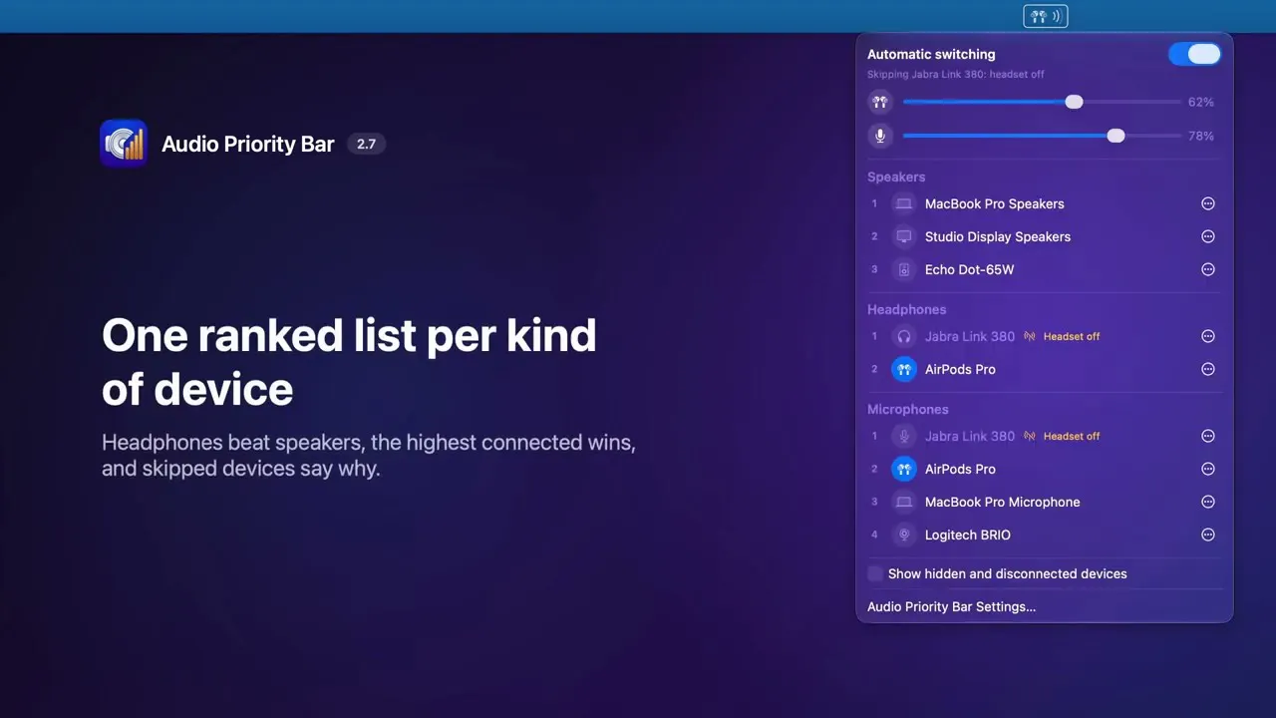
Task: Open more options for Echo Dot-65W
Action: (1208, 269)
